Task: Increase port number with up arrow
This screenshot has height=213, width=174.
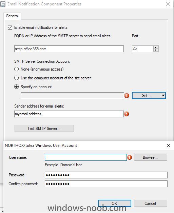Action: coord(156,47)
